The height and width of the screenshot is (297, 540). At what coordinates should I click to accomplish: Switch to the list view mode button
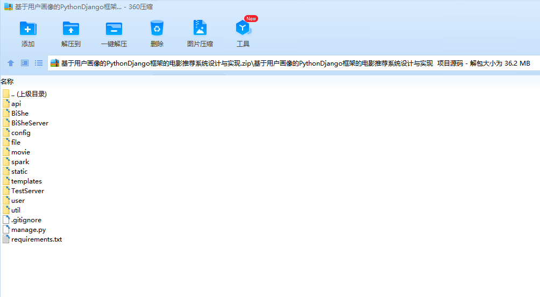(x=39, y=63)
